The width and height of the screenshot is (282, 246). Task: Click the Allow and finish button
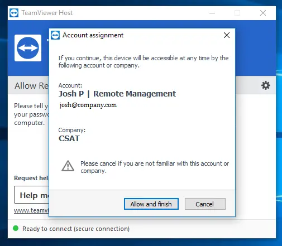151,204
